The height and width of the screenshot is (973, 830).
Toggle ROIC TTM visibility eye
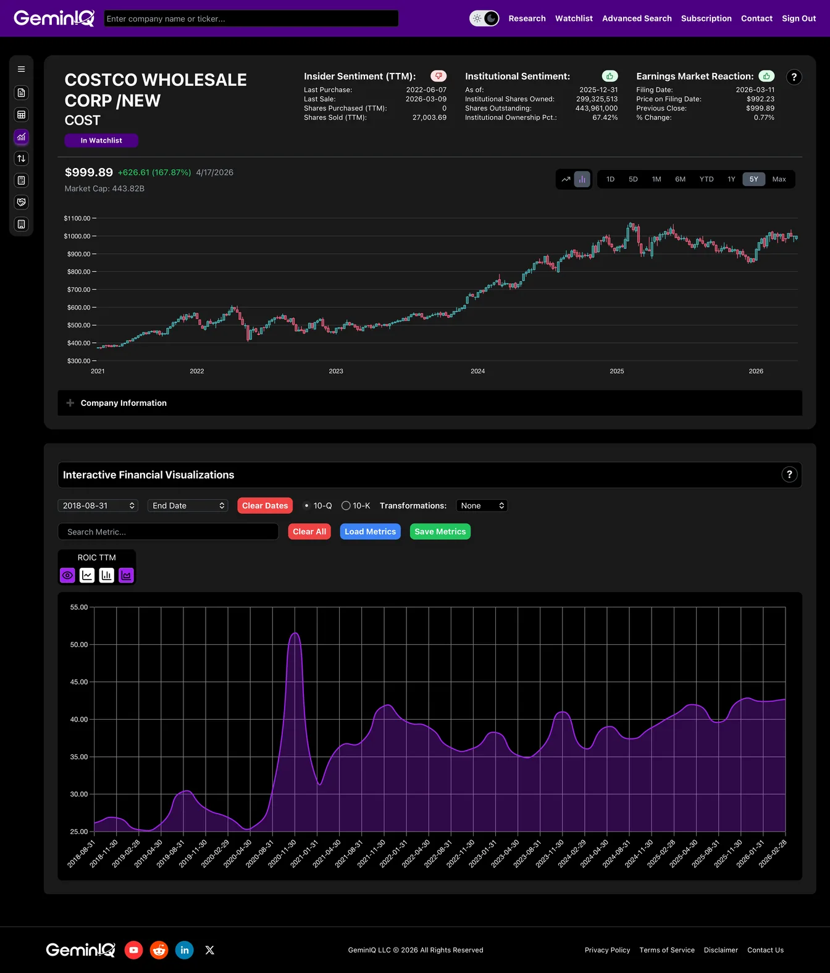coord(67,575)
